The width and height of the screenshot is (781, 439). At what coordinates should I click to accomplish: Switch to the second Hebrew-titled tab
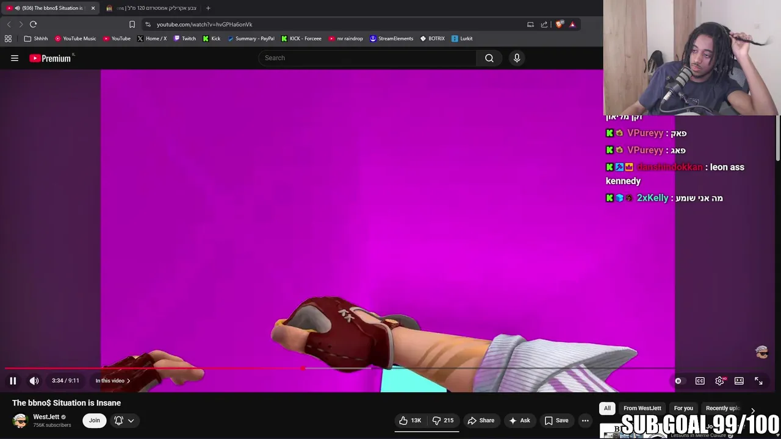click(151, 8)
